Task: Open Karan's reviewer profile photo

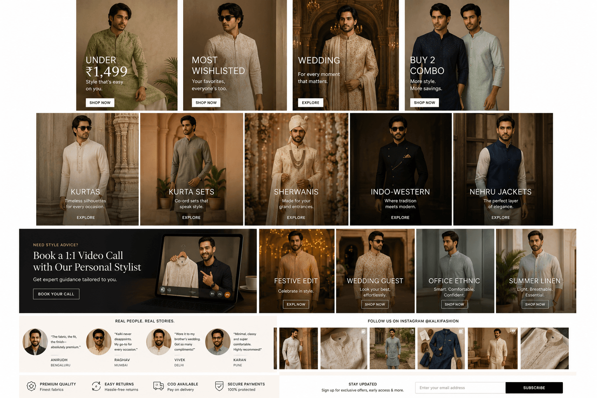Action: coord(218,342)
